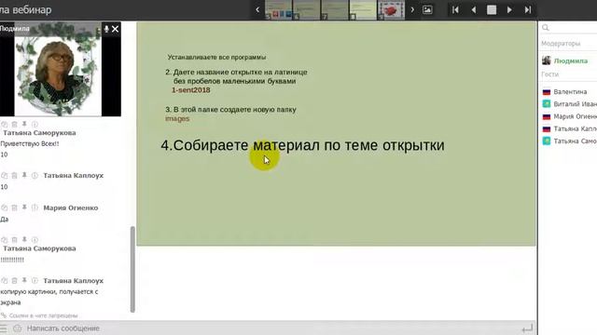Click 'Татьяна Саморукова' name above 'Приветствую Всех!!'
The image size is (597, 335).
[x=39, y=133]
